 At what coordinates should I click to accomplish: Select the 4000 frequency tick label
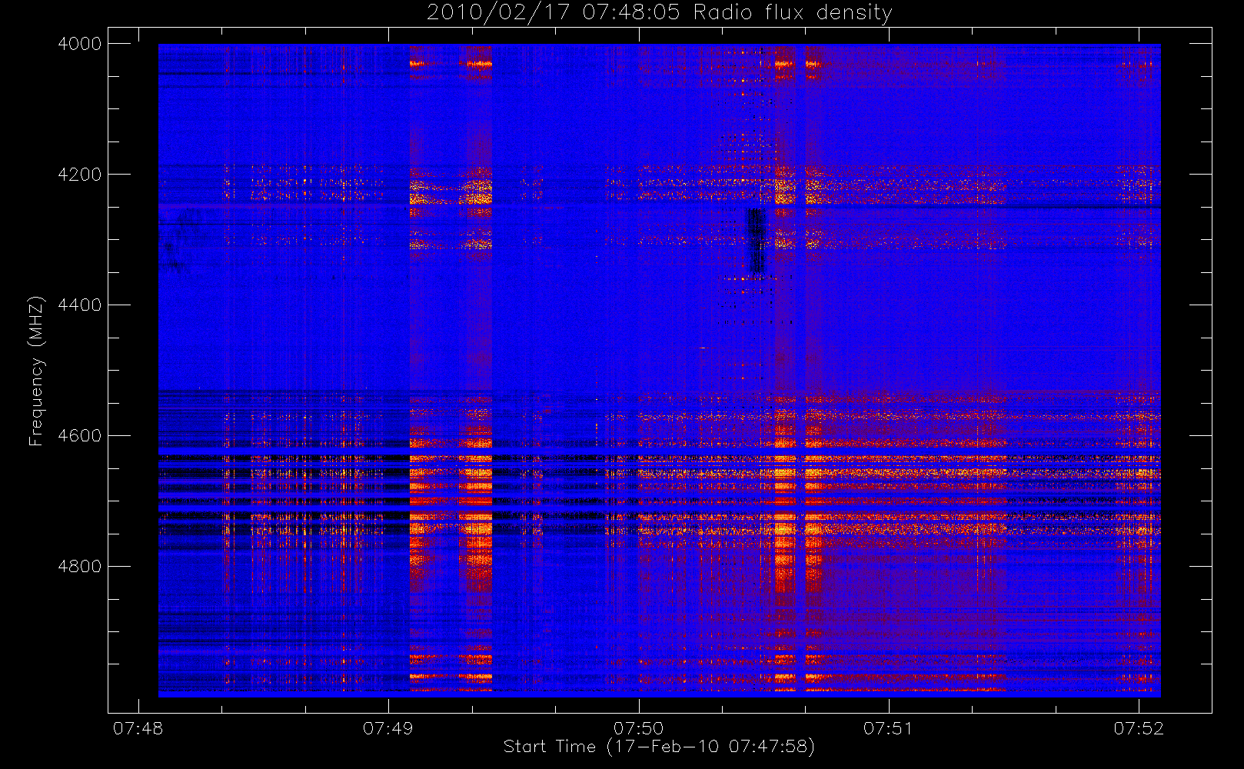pos(80,44)
